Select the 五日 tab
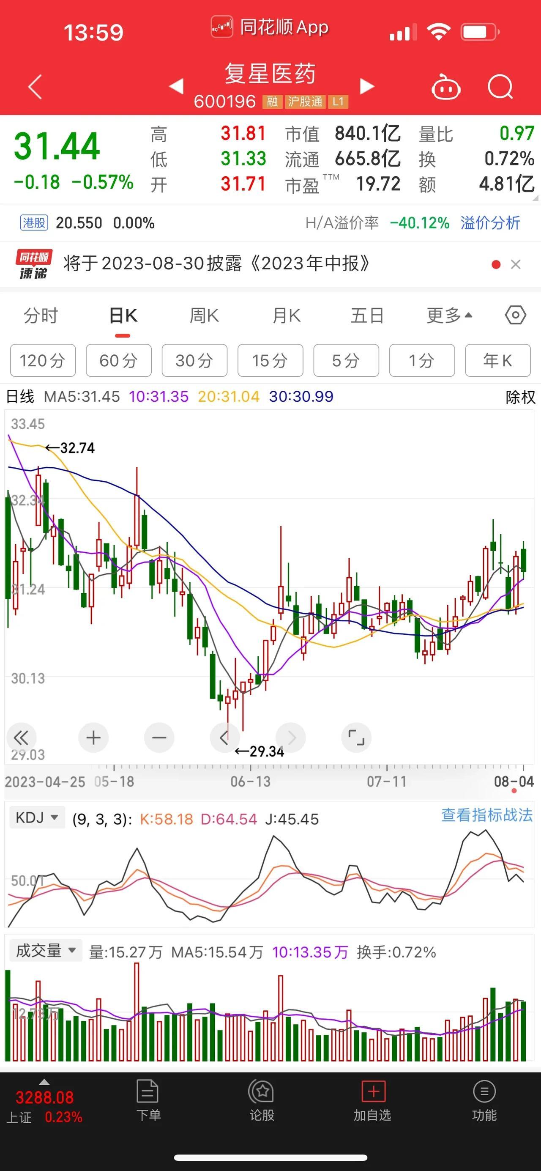The width and height of the screenshot is (541, 1171). click(x=367, y=315)
